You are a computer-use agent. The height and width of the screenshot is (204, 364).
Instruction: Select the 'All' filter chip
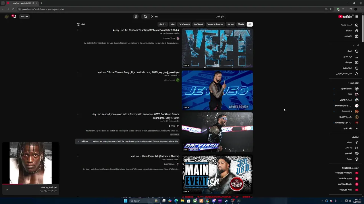tap(250, 24)
